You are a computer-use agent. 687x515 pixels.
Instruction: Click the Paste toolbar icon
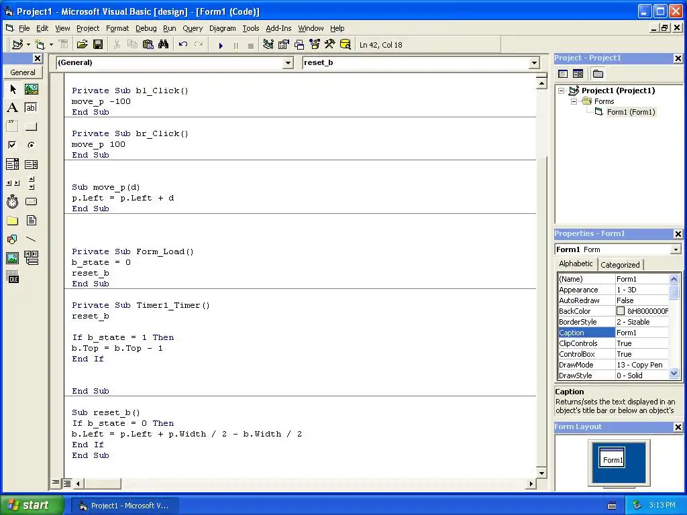148,45
